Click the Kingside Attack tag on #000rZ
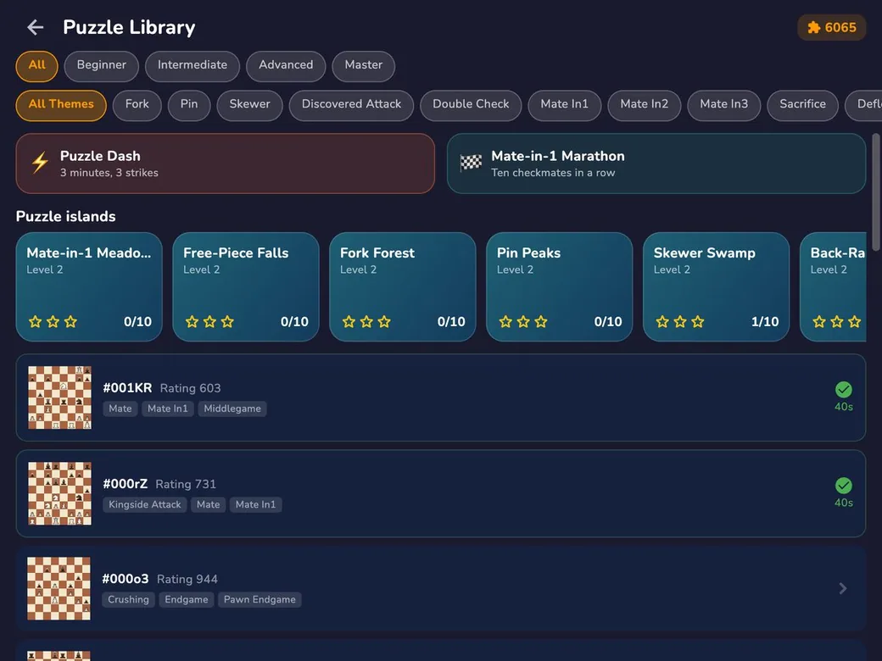This screenshot has width=882, height=661. tap(144, 505)
